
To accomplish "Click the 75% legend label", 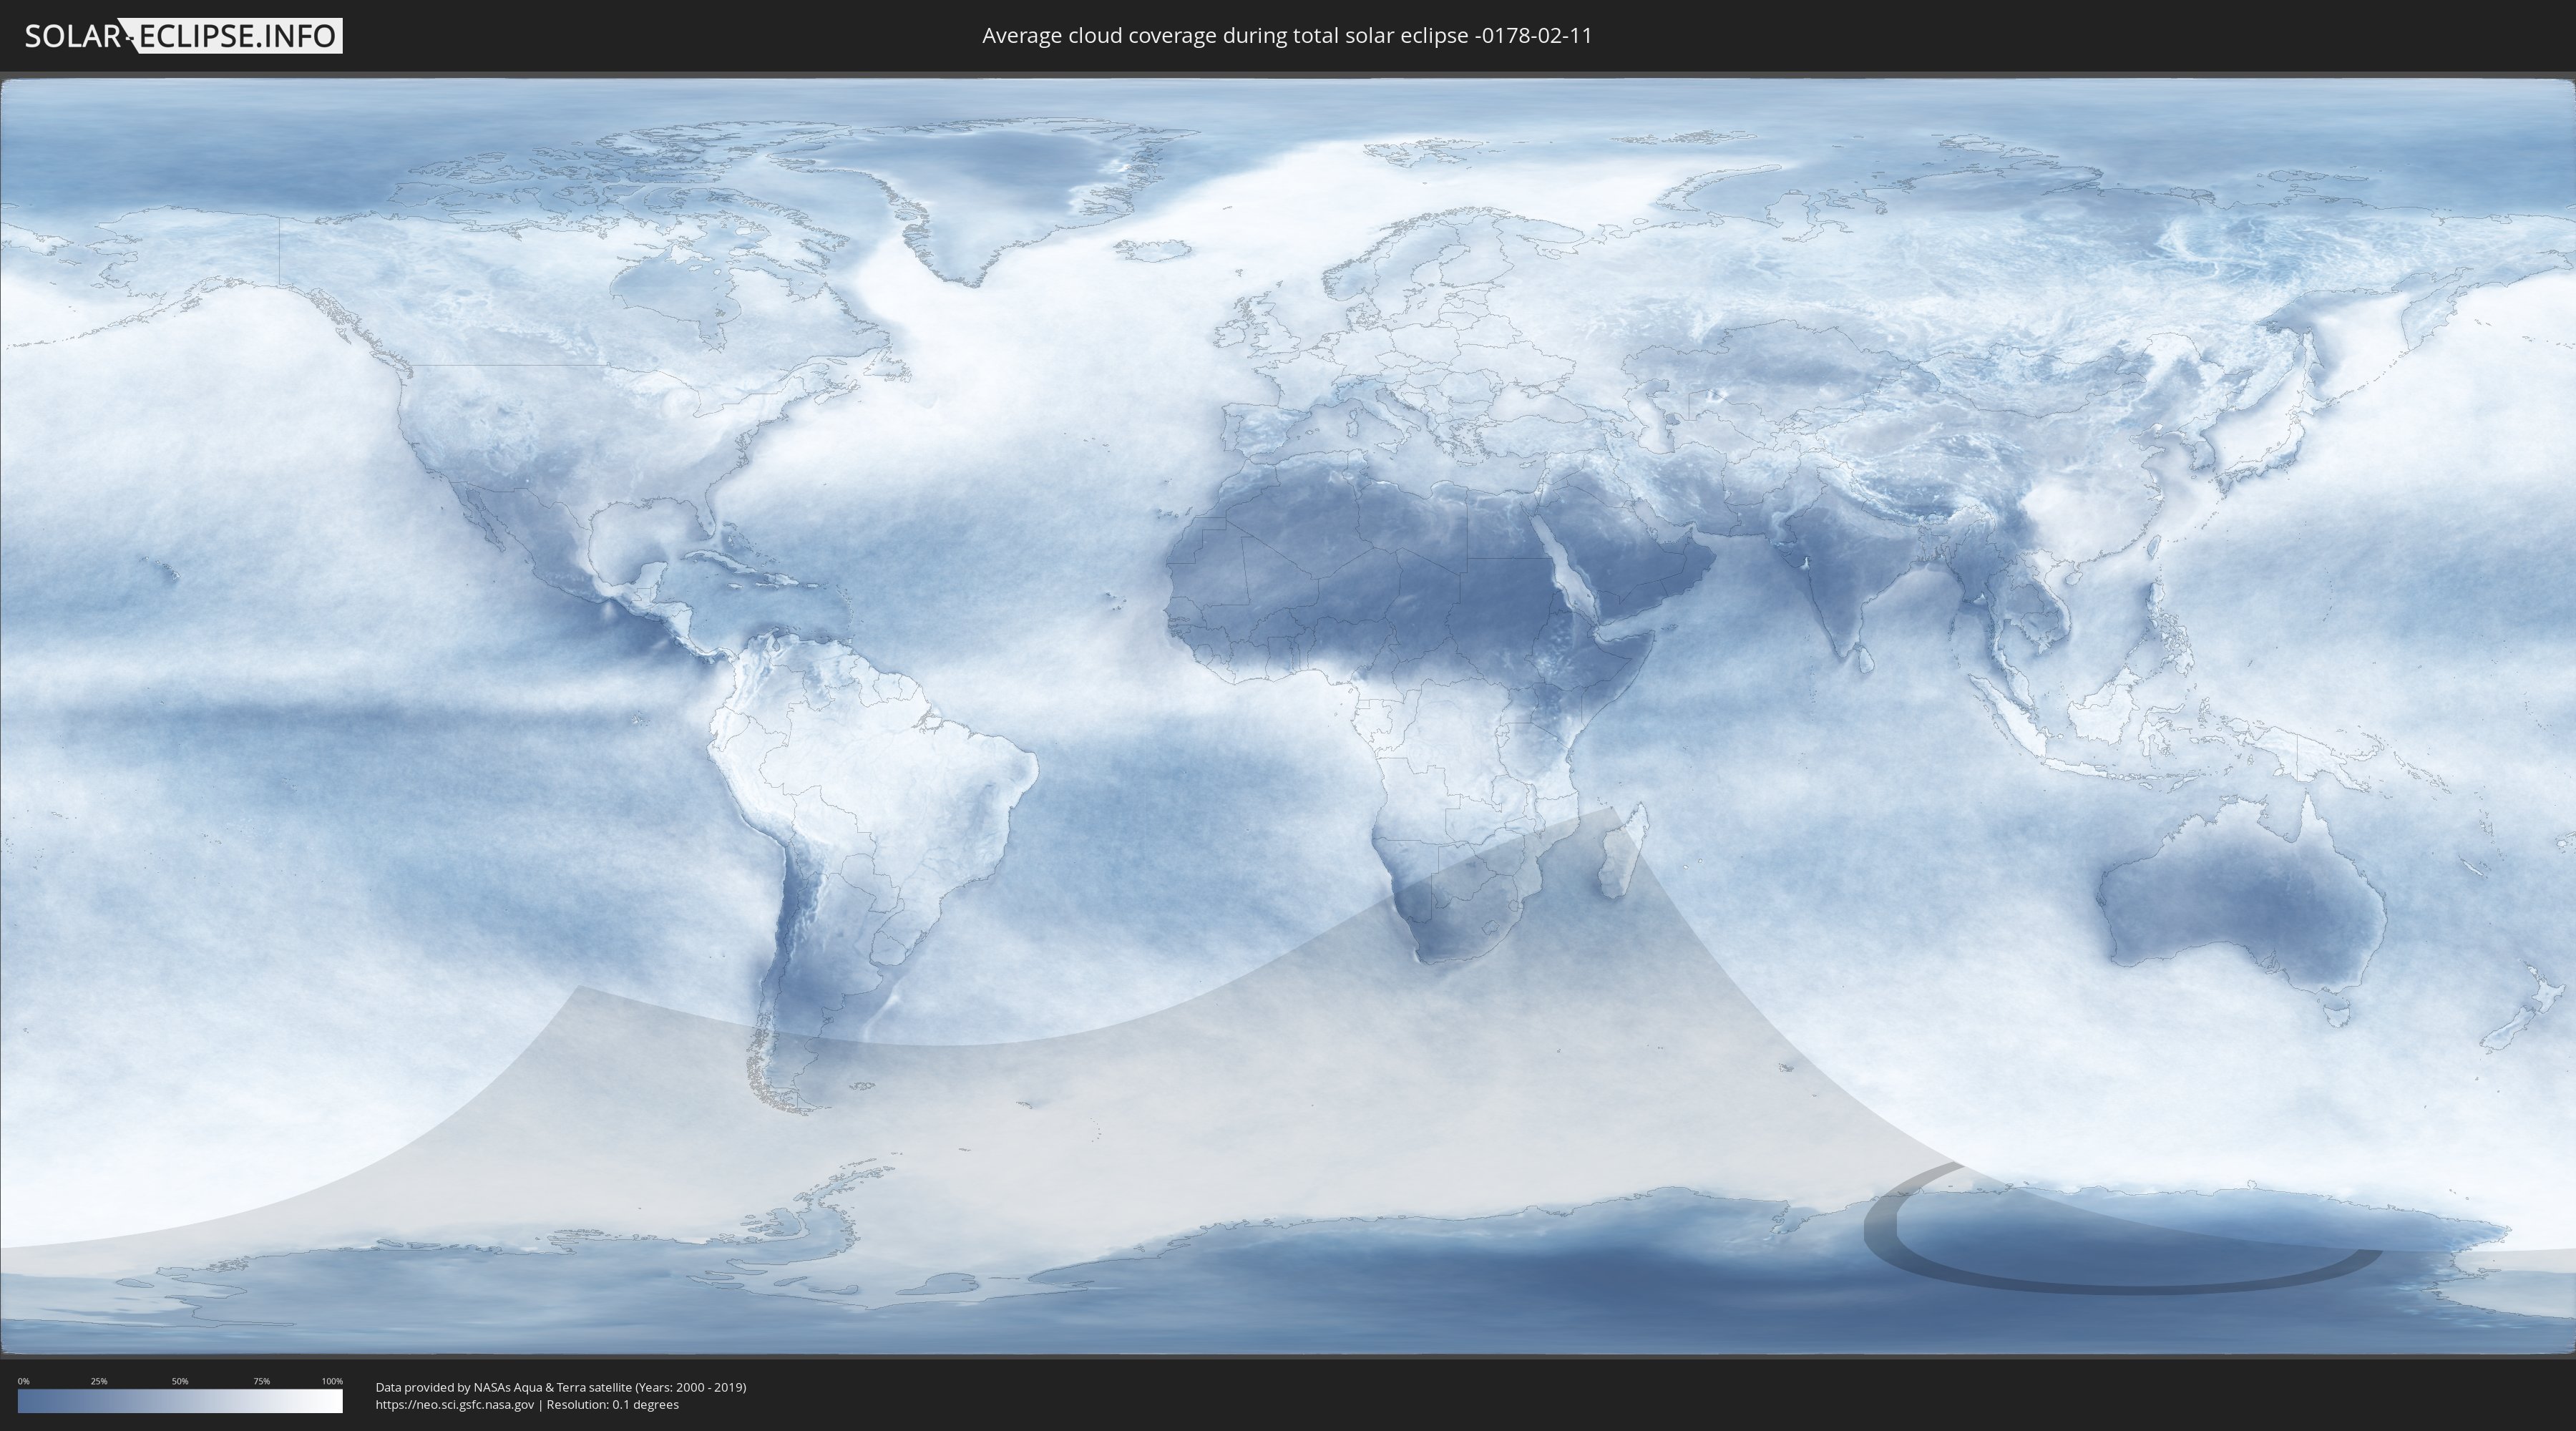I will tap(261, 1381).
